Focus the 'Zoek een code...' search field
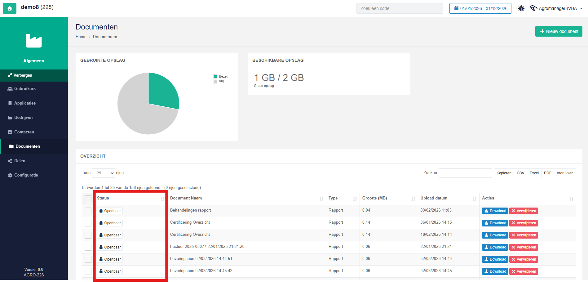The width and height of the screenshot is (588, 282). [400, 8]
